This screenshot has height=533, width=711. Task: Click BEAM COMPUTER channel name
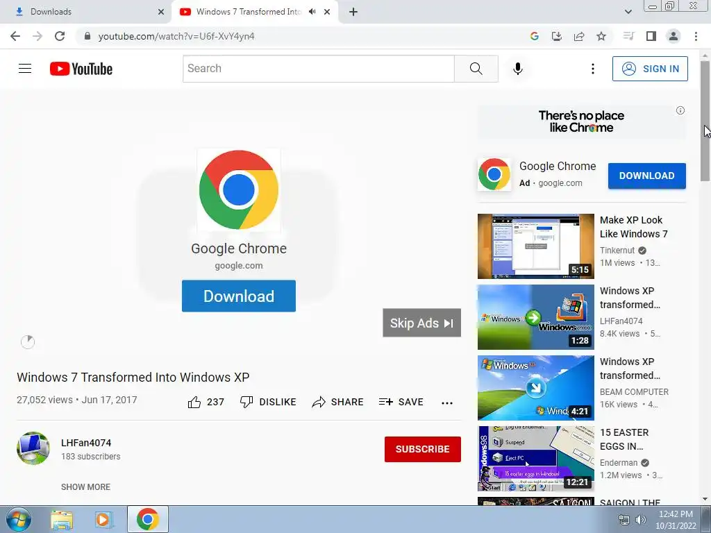tap(634, 391)
